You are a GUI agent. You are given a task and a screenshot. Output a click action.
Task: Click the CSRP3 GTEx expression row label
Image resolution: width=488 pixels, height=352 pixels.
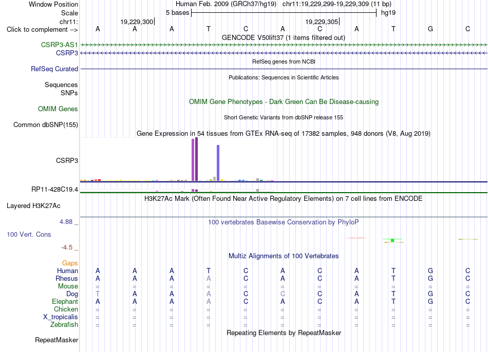coord(67,160)
